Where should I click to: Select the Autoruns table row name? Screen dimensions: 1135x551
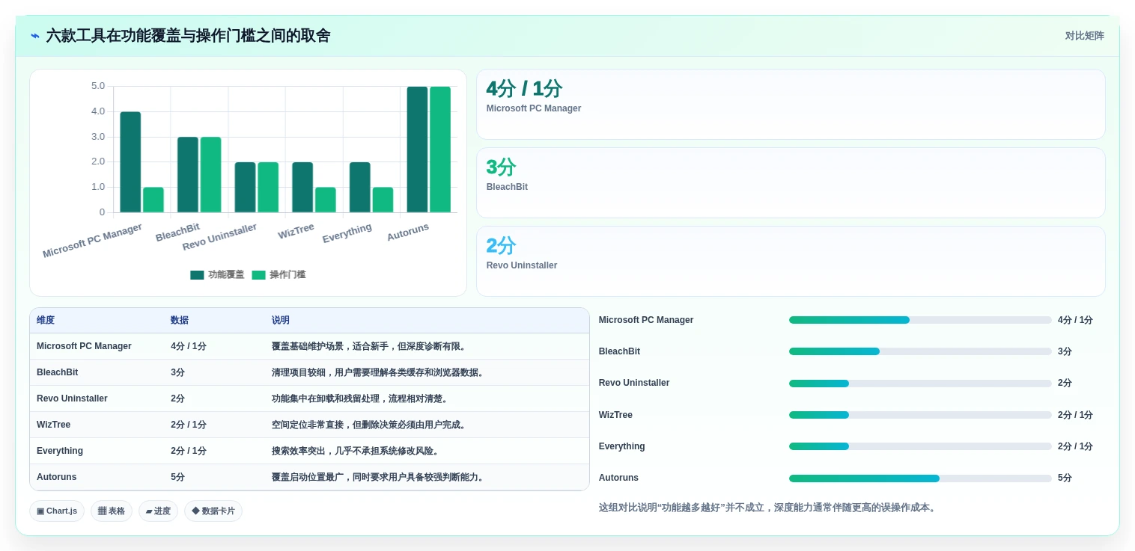pyautogui.click(x=56, y=477)
